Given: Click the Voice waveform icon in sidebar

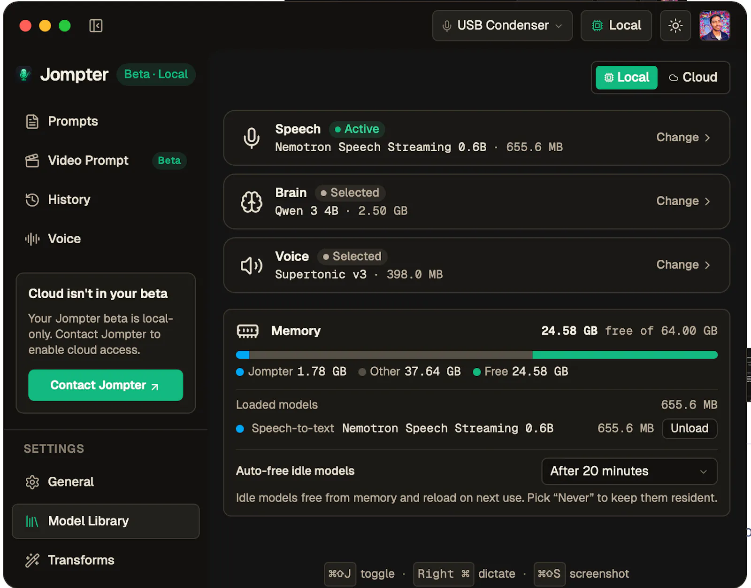Looking at the screenshot, I should [32, 239].
